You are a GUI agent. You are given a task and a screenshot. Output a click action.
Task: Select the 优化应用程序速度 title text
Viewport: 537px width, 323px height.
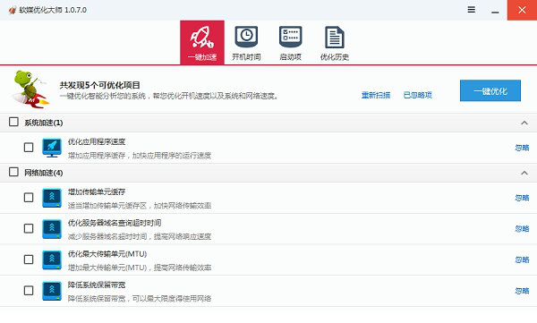[97, 141]
